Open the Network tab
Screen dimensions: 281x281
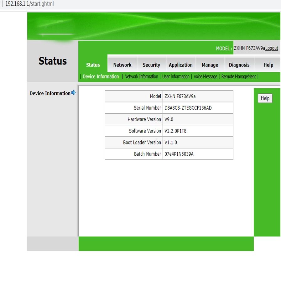122,65
